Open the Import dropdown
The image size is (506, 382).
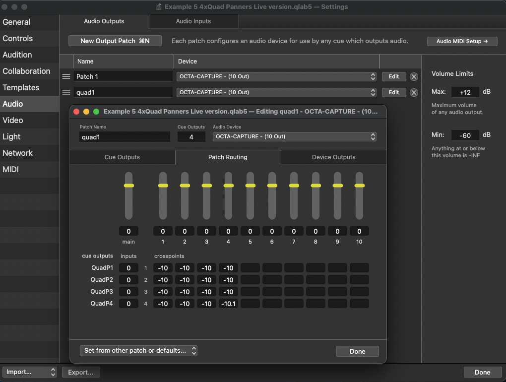30,372
